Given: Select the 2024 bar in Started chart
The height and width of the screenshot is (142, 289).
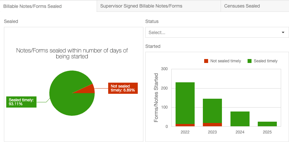Looking at the screenshot, I should 240,119.
